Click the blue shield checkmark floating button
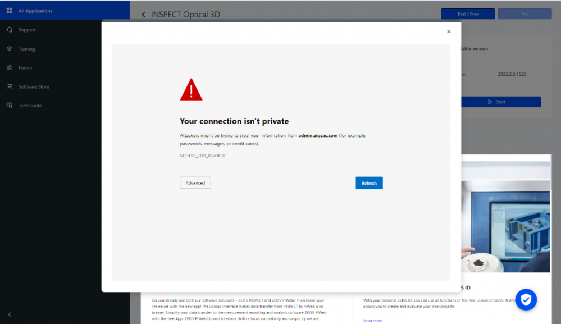The image size is (561, 324). coord(526,300)
